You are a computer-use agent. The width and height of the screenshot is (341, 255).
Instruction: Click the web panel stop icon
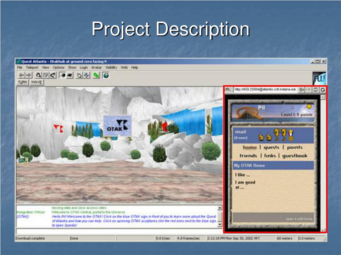pyautogui.click(x=316, y=90)
